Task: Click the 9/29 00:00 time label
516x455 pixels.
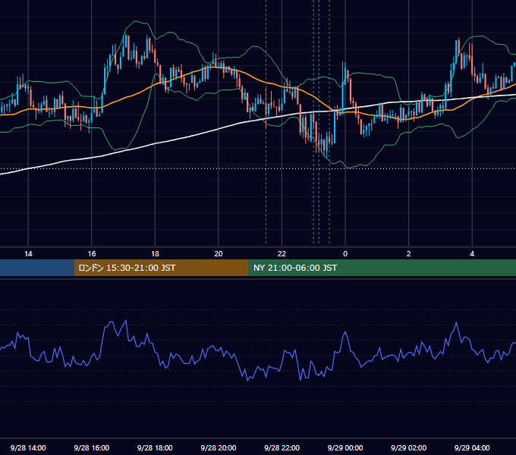Action: pos(345,447)
